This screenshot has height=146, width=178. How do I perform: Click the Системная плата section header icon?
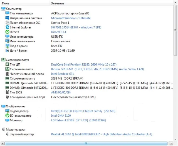3,60
